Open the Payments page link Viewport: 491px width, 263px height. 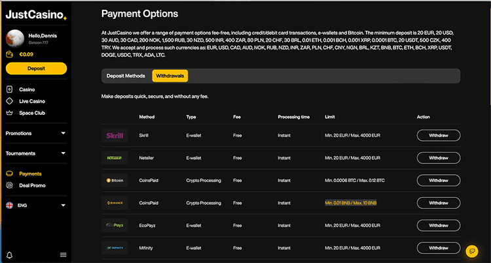click(x=30, y=174)
